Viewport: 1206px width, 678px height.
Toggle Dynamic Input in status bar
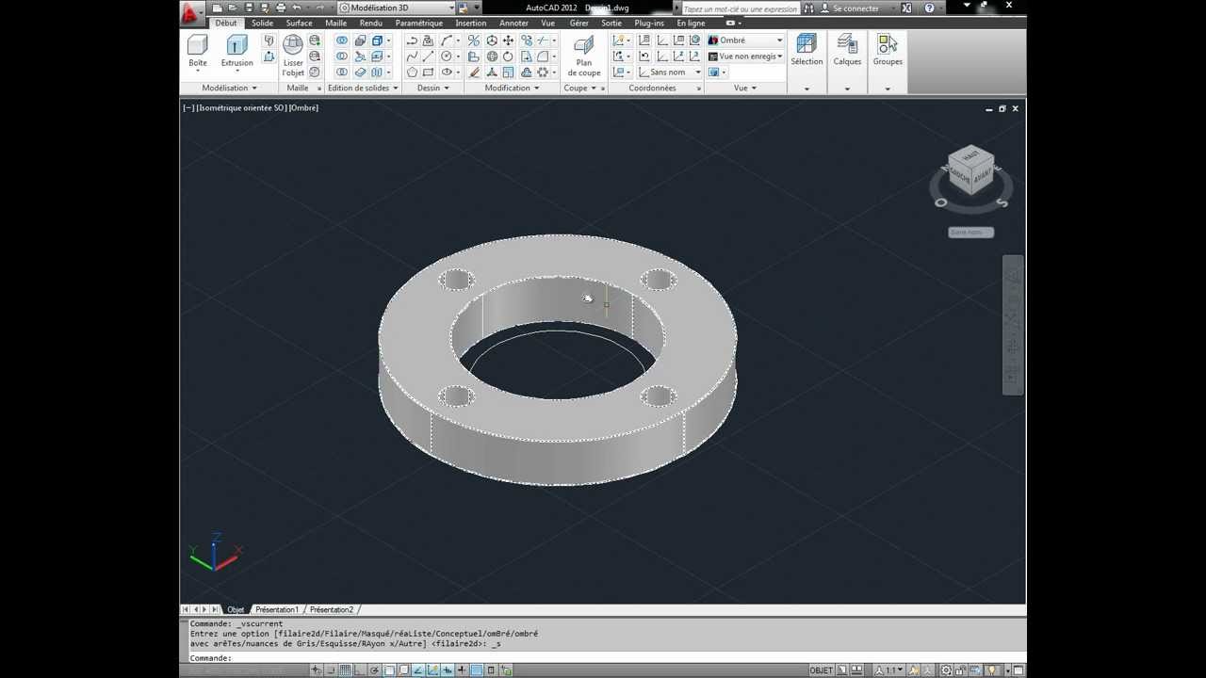point(447,670)
